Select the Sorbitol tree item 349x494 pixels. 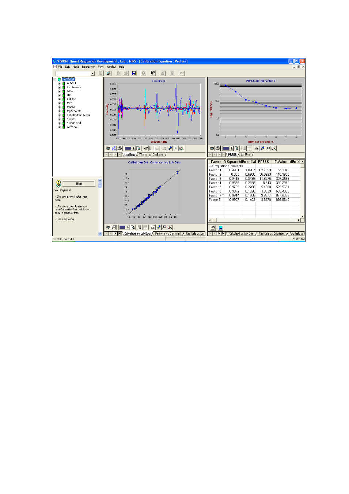[72, 119]
